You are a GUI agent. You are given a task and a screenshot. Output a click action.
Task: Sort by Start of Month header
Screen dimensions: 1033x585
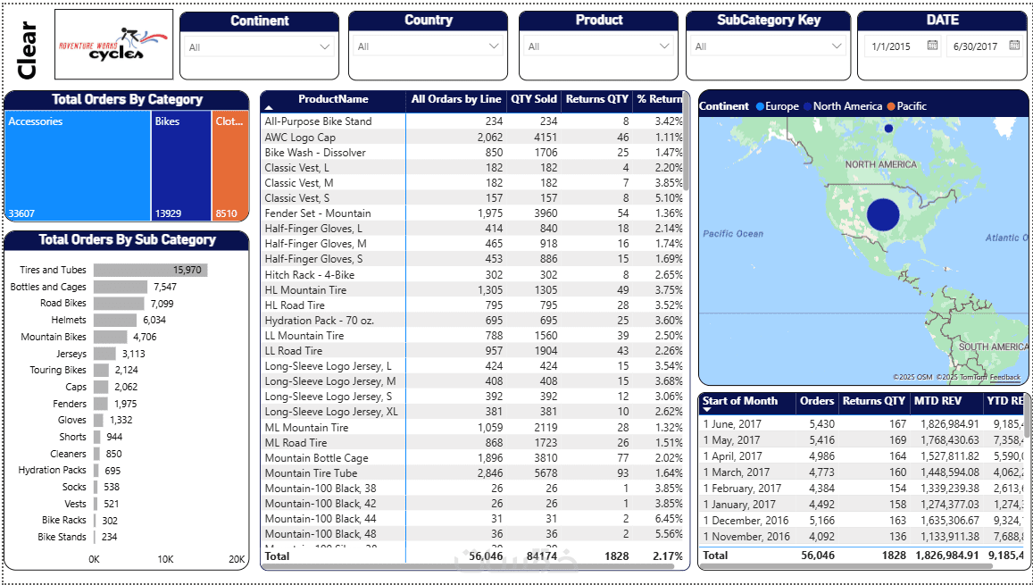click(x=740, y=400)
